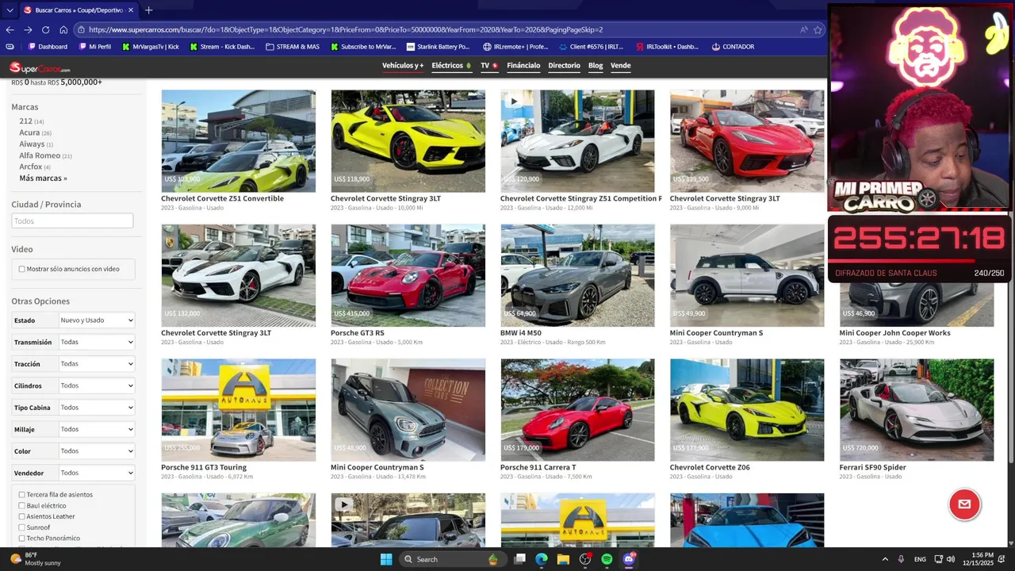Image resolution: width=1015 pixels, height=571 pixels.
Task: Open Starlink Battery bookmark
Action: tap(438, 47)
